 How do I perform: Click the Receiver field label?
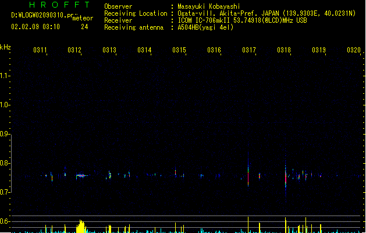coord(118,20)
